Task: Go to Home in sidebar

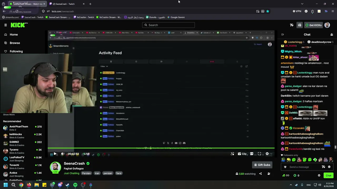Action: 14,35
